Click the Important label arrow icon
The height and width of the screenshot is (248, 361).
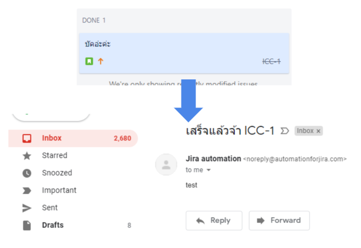point(26,190)
